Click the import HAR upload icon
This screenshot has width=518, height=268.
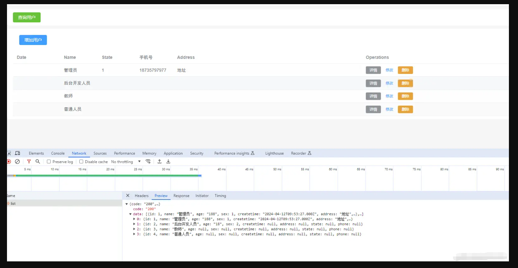tap(159, 162)
